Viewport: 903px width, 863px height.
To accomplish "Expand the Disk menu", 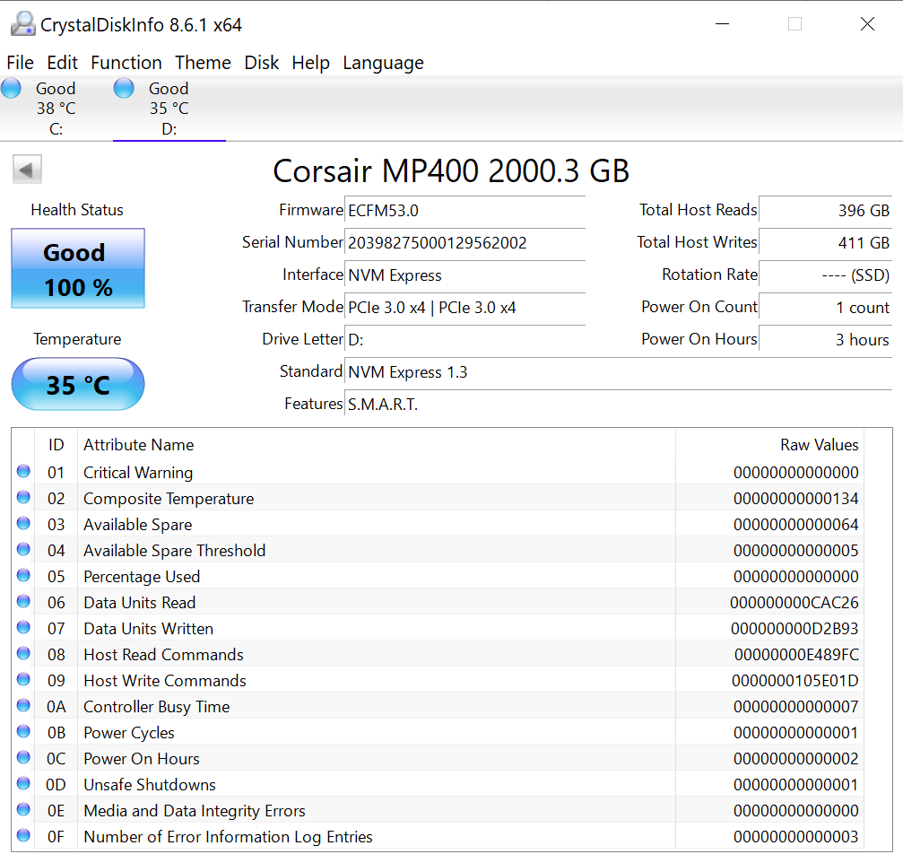I will (262, 63).
